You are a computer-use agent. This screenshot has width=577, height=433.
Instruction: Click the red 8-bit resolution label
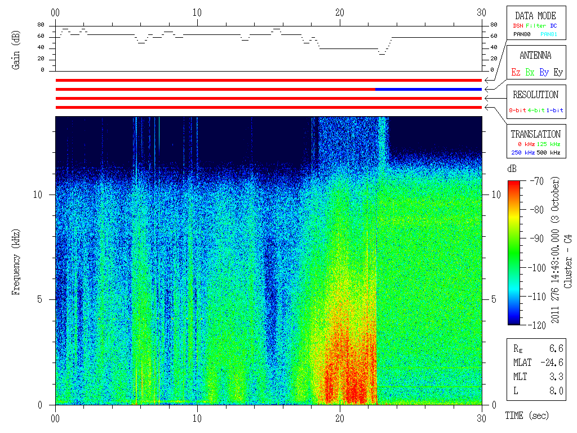517,110
